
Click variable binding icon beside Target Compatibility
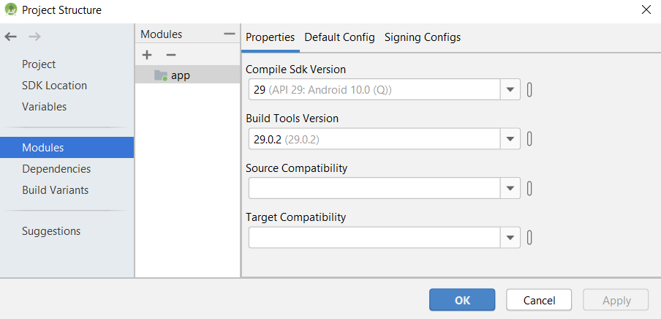click(x=529, y=238)
